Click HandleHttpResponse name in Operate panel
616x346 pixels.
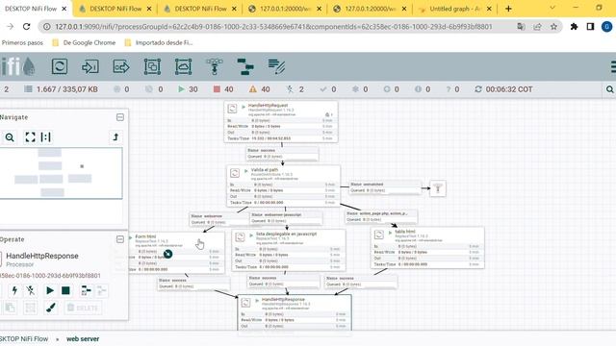42,256
